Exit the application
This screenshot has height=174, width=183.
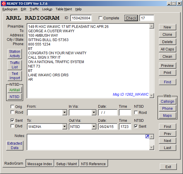[x=168, y=167]
